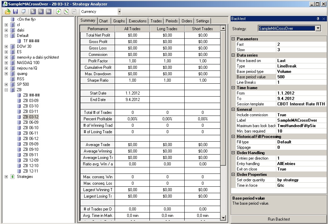This screenshot has width=328, height=224.
Task: Open the Orders tab
Action: pos(187,21)
